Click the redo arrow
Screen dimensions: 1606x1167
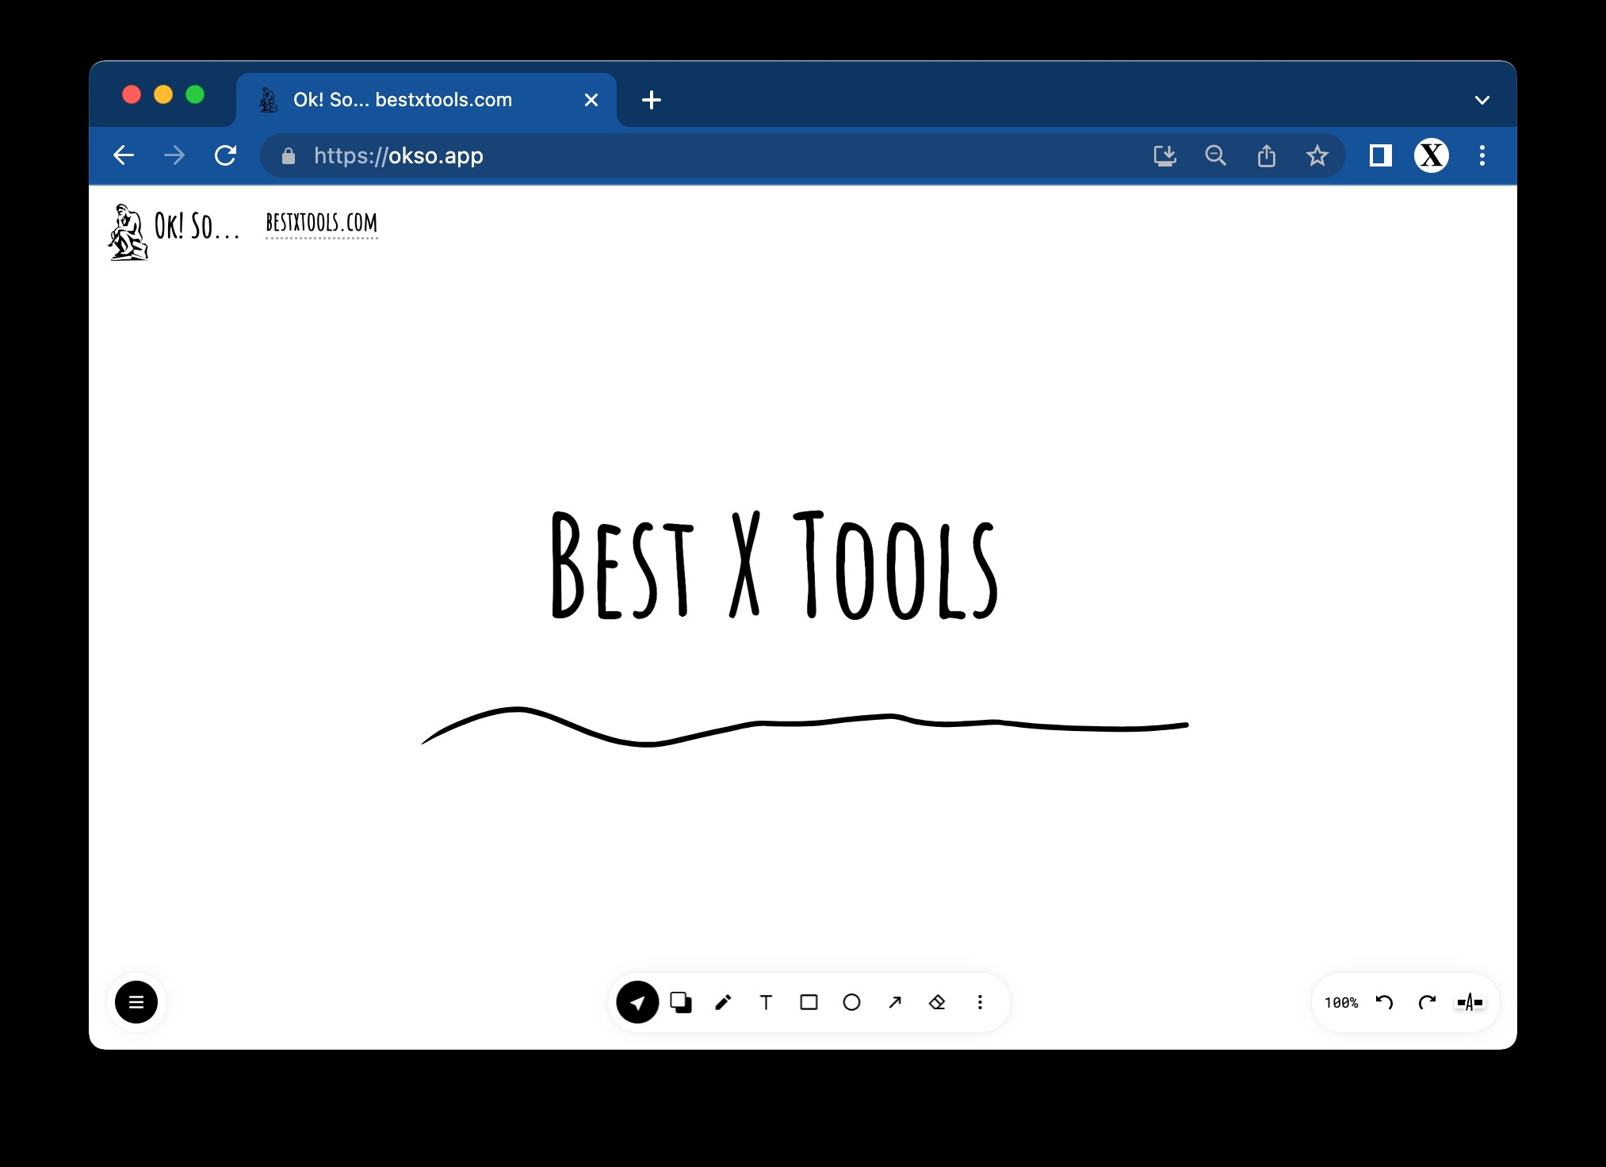pyautogui.click(x=1427, y=1003)
